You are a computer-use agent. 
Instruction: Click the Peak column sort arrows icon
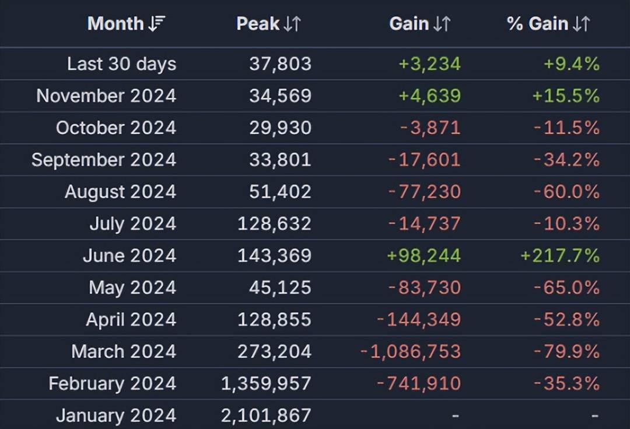[292, 24]
